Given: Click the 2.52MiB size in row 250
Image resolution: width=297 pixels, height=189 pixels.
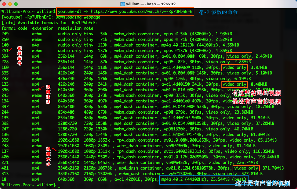Looking at the screenshot, I should 224,40.
